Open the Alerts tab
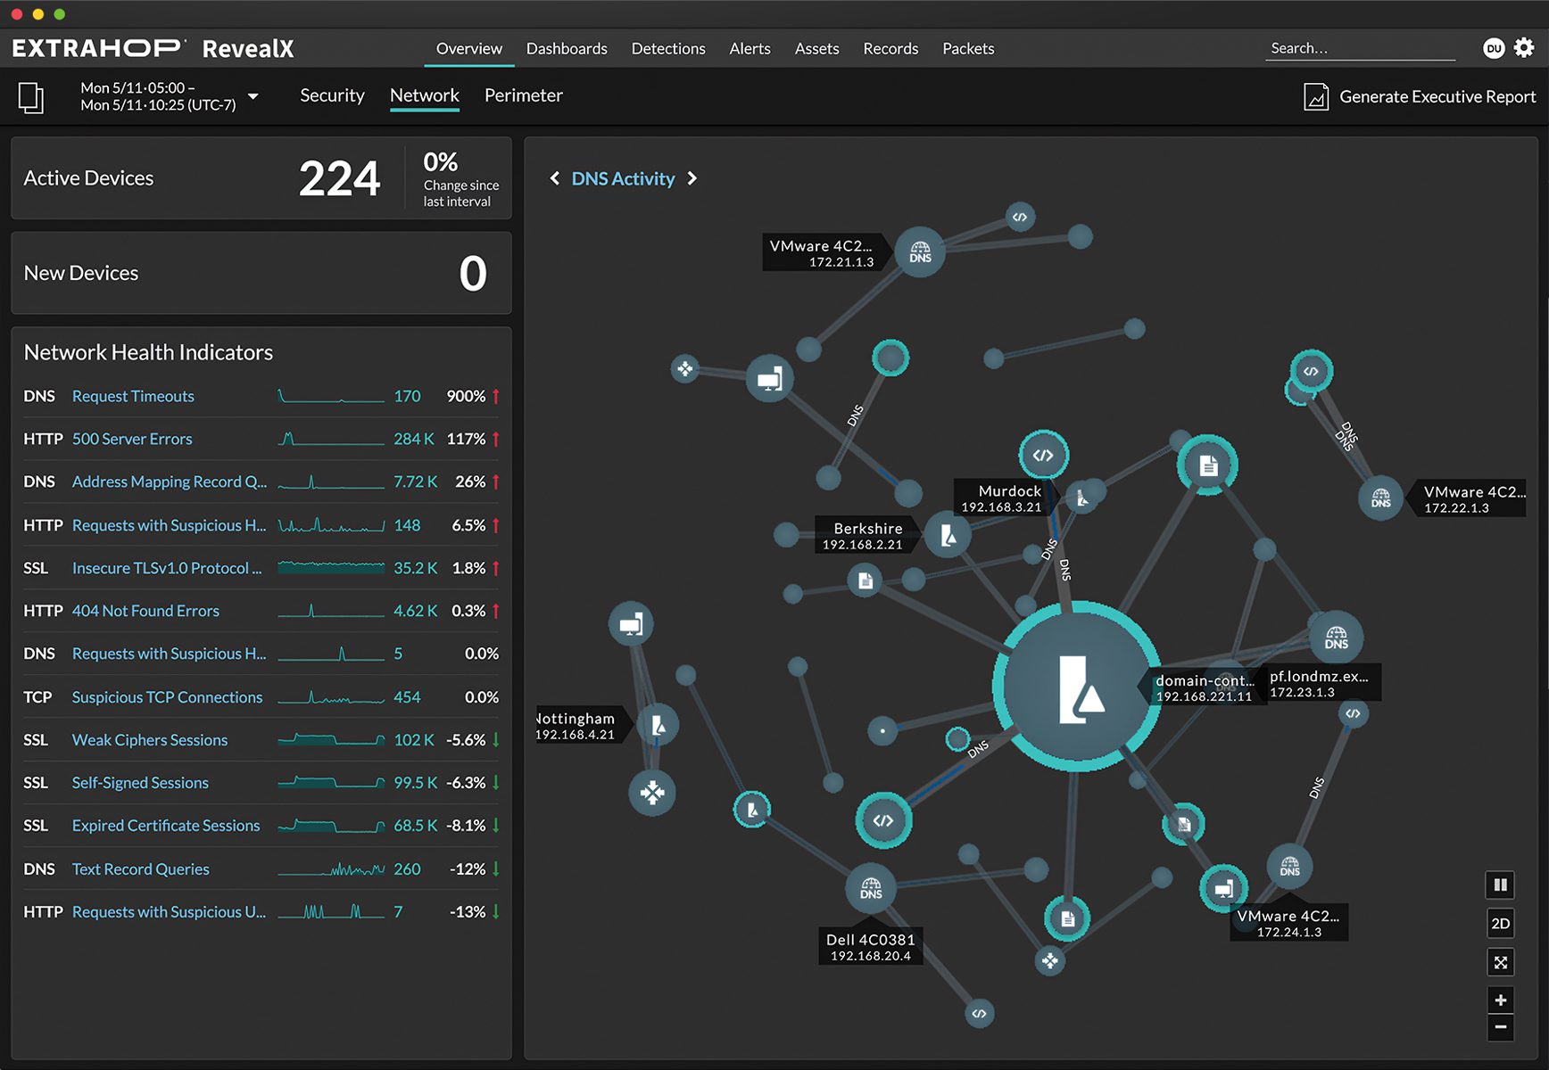Image resolution: width=1549 pixels, height=1070 pixels. [x=750, y=48]
